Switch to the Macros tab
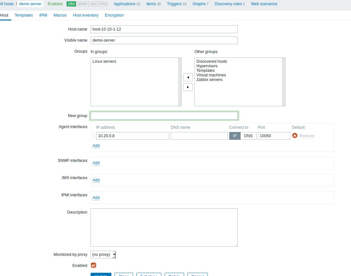 click(60, 15)
